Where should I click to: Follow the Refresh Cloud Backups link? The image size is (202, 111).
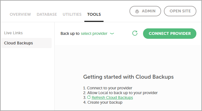pyautogui.click(x=112, y=98)
